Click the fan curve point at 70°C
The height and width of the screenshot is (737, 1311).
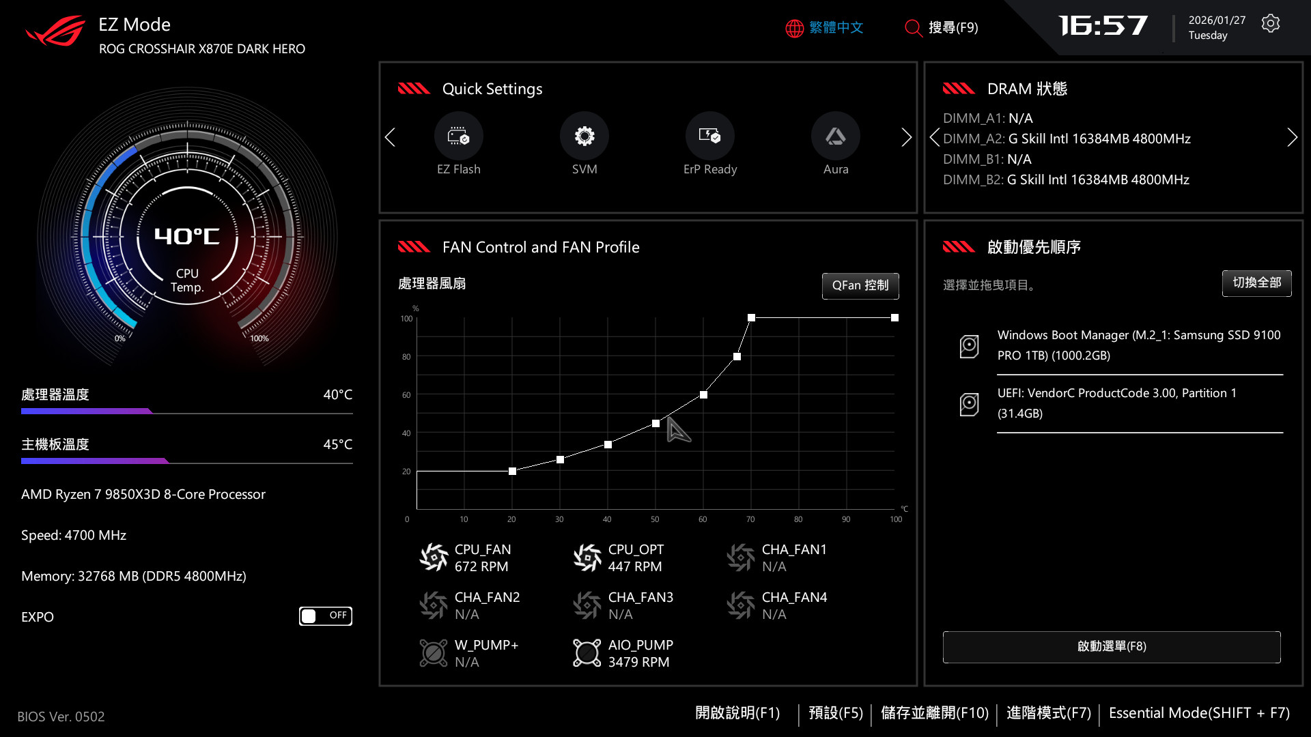coord(751,318)
